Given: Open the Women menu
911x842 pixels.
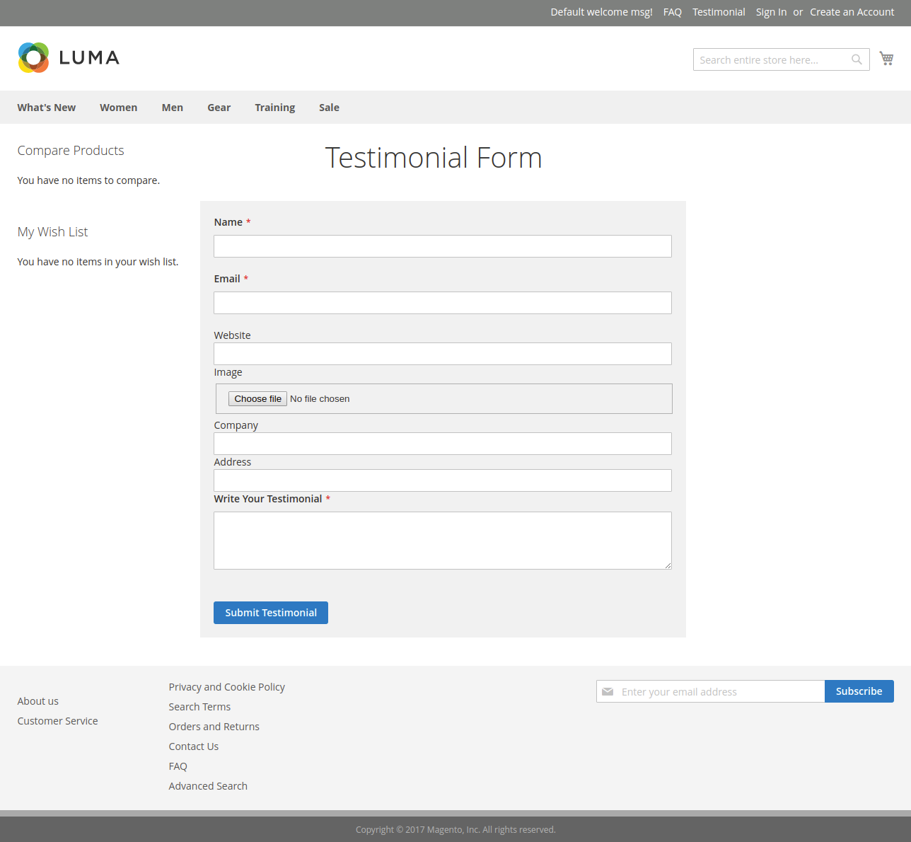Looking at the screenshot, I should 118,108.
